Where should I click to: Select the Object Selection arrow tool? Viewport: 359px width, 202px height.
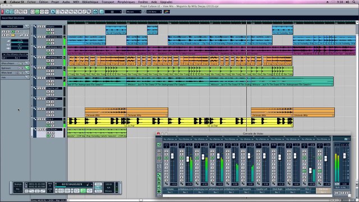pyautogui.click(x=53, y=11)
